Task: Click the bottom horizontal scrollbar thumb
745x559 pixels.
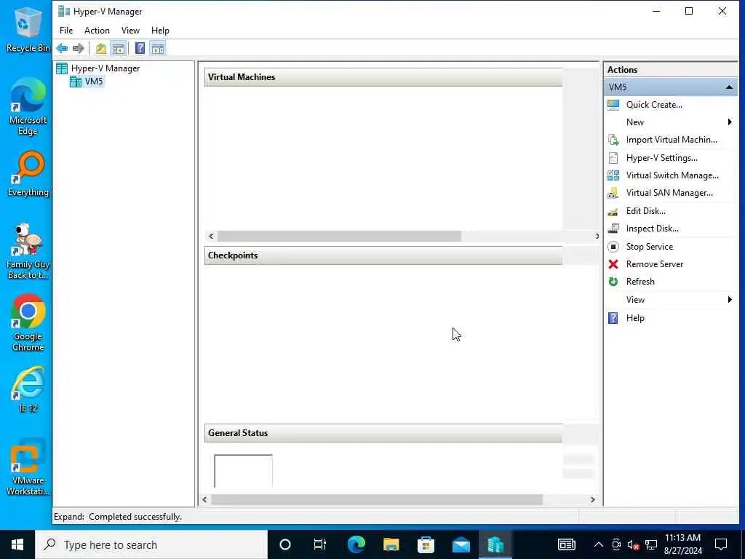Action: coord(376,499)
